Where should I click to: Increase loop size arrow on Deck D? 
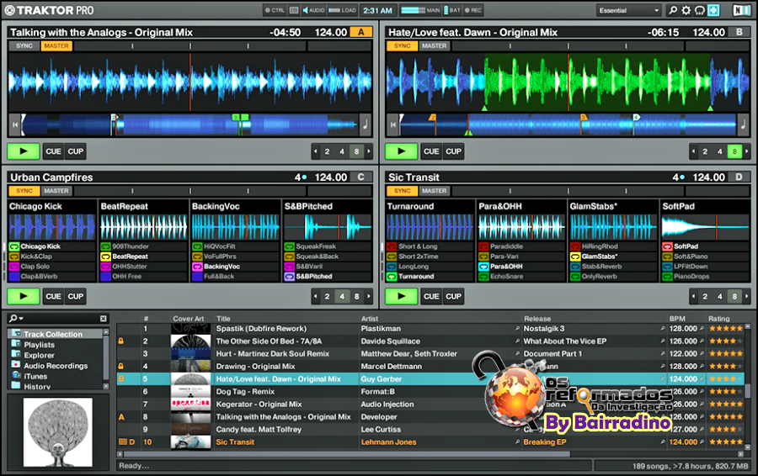pos(747,296)
